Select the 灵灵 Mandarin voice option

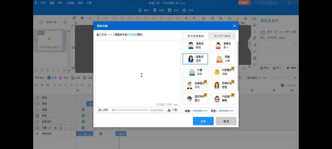[x=195, y=59]
